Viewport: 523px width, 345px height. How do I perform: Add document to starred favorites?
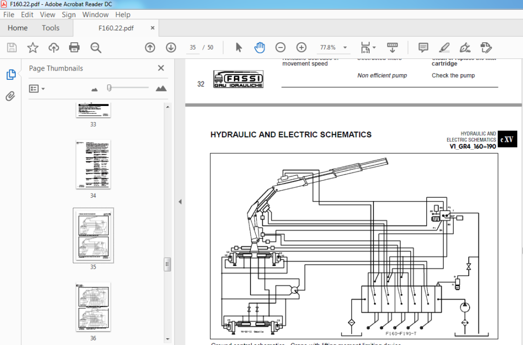click(32, 47)
